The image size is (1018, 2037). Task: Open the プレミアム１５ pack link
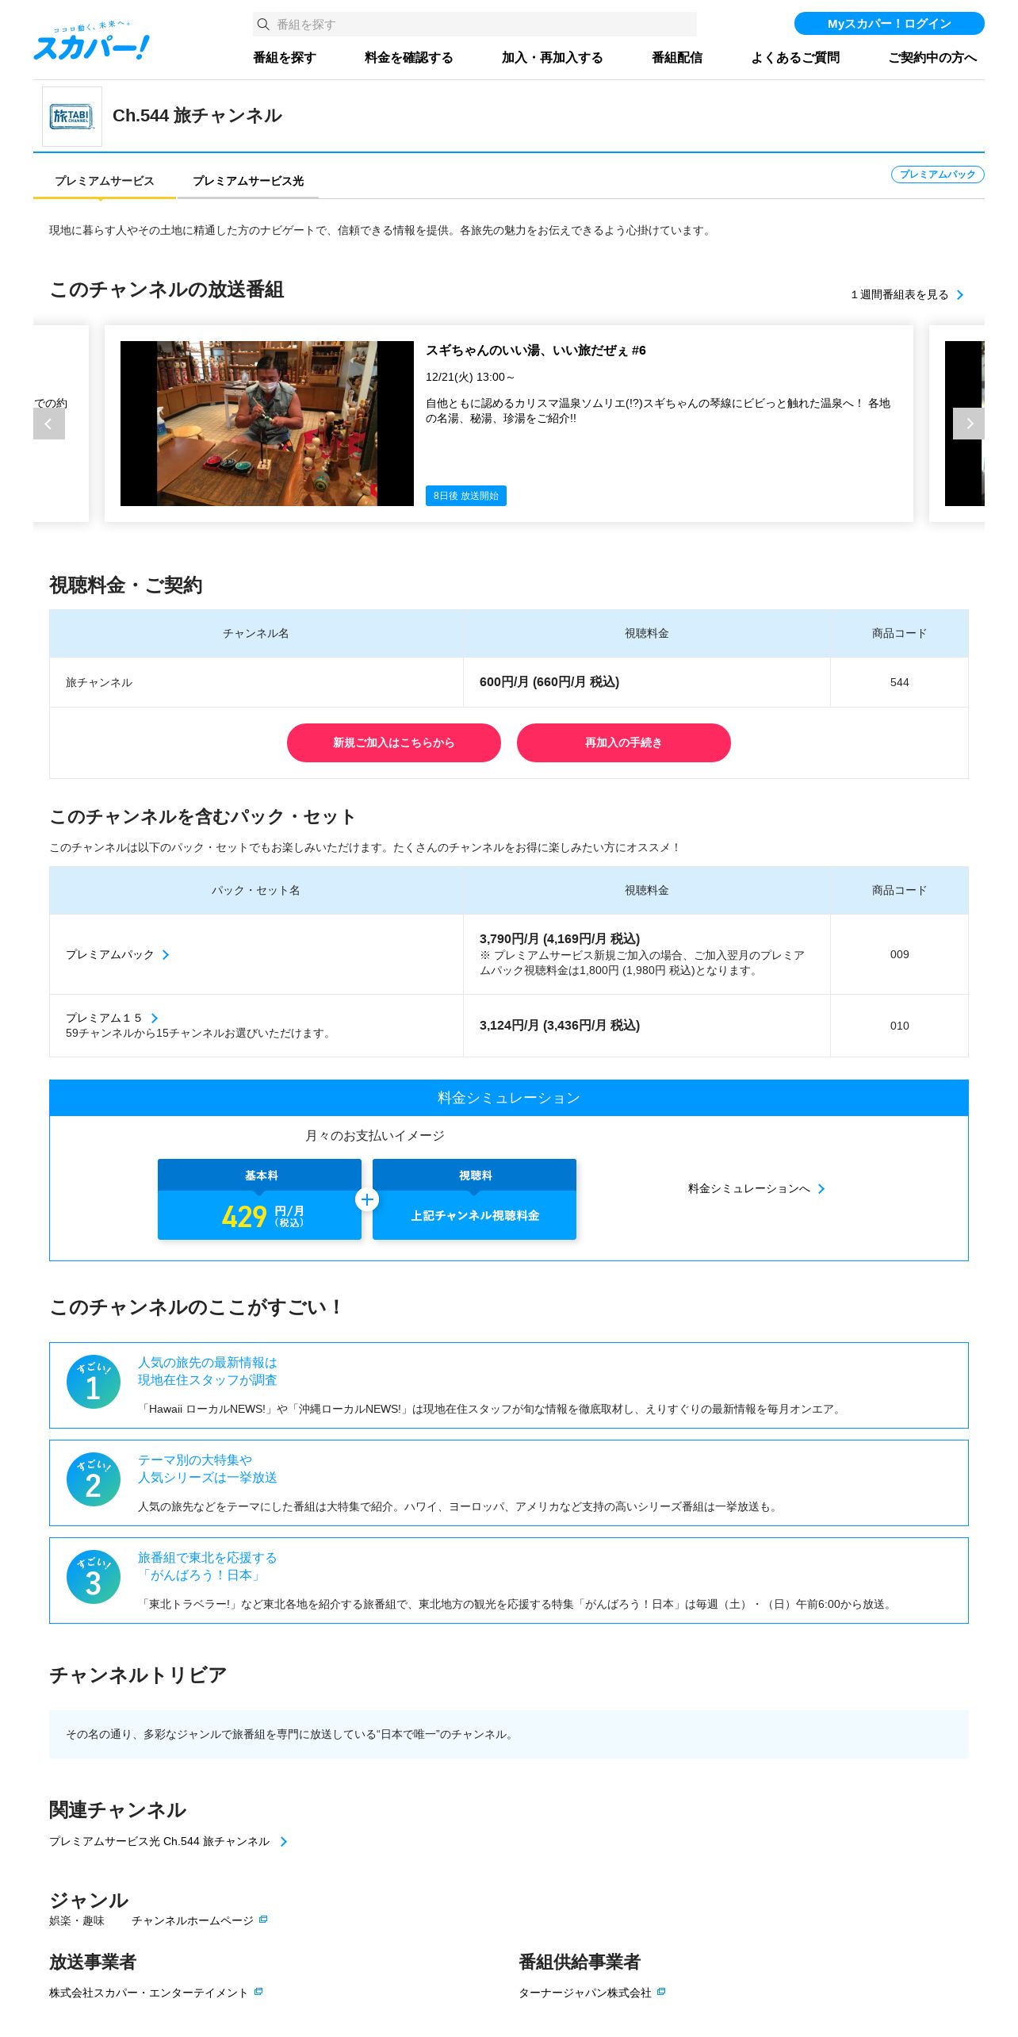(104, 1018)
